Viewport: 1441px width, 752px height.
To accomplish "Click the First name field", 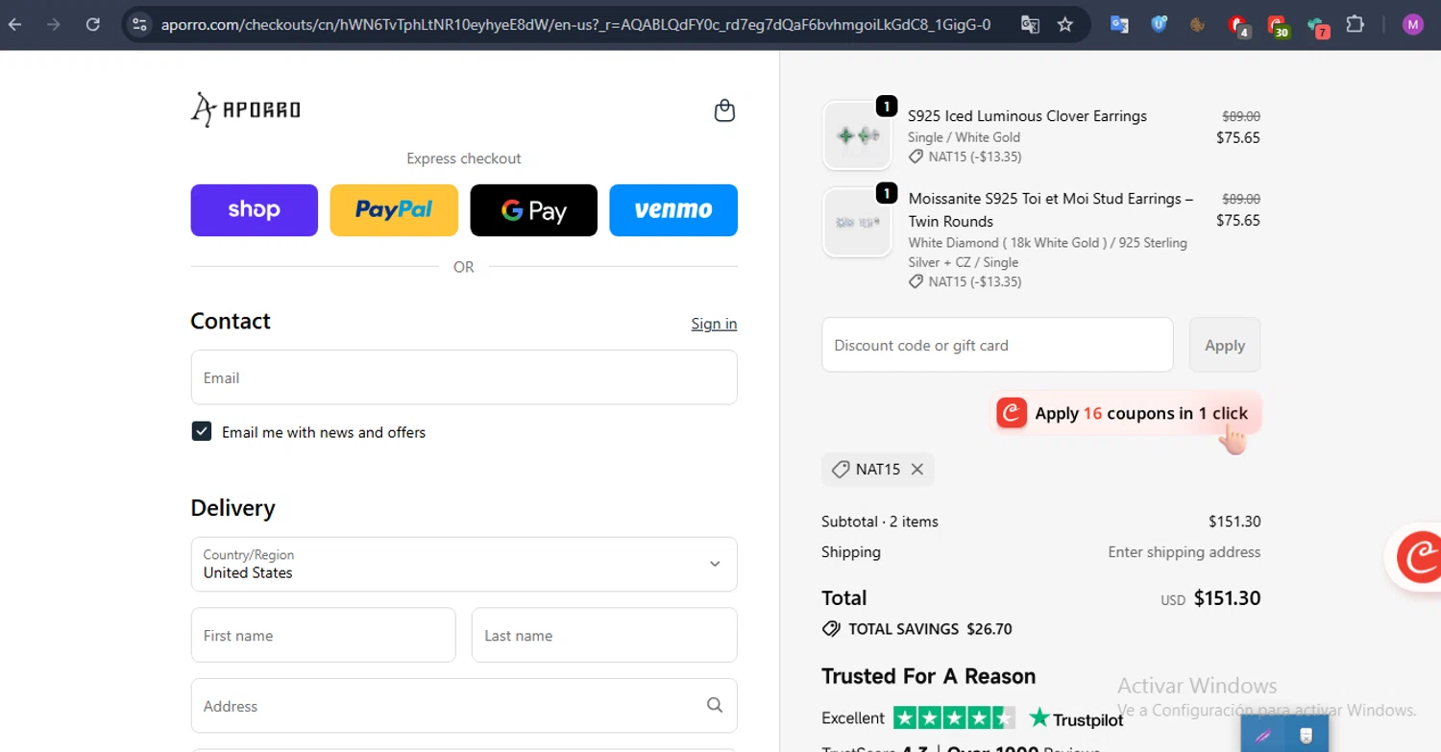I will [323, 635].
